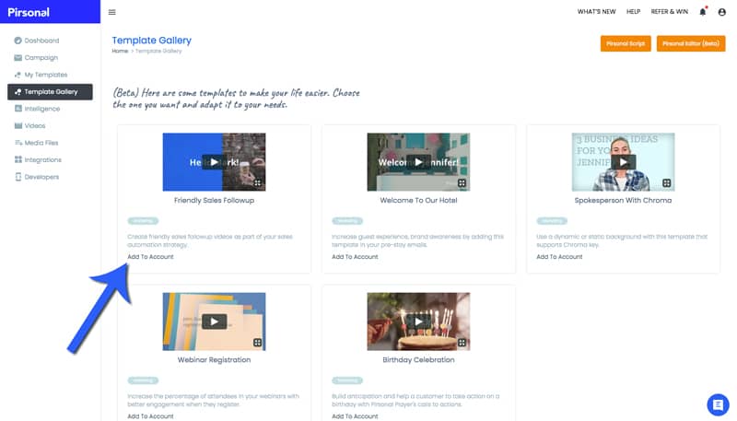Click the Pirsonal logo
This screenshot has height=421, width=737.
(29, 12)
